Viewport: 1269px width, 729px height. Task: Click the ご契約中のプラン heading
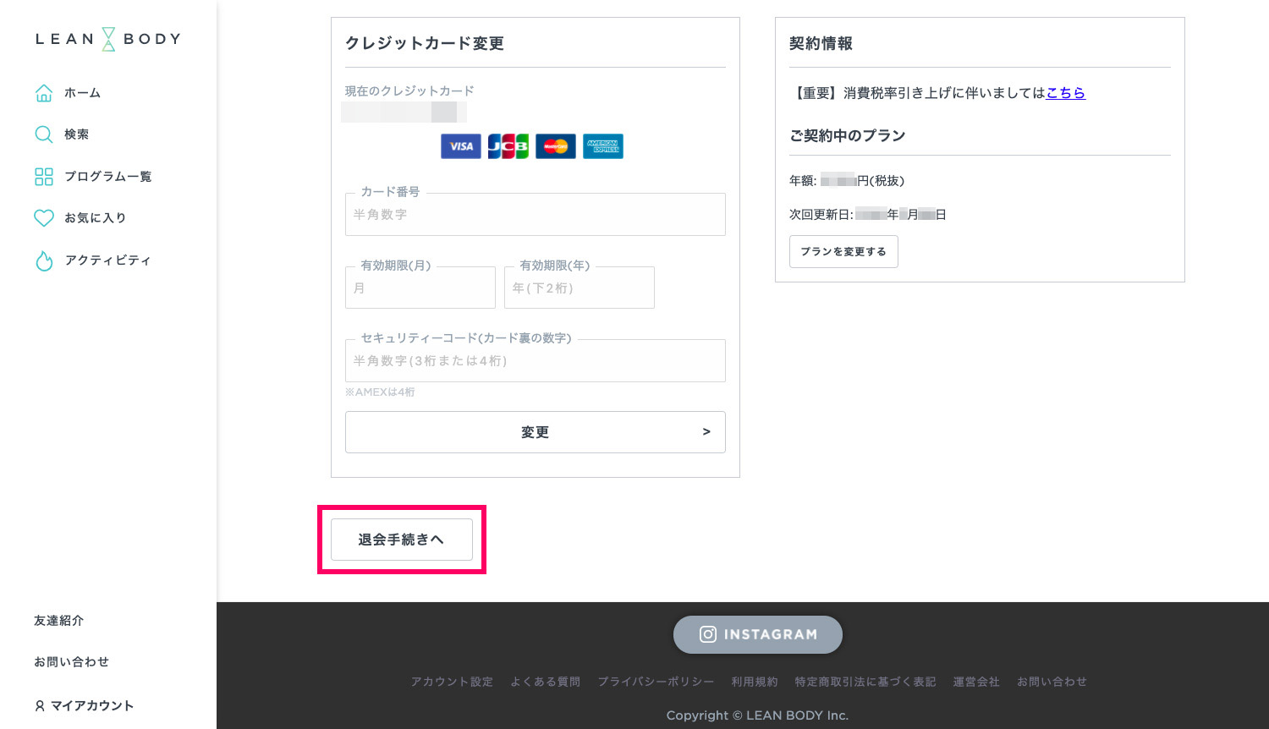(x=848, y=135)
